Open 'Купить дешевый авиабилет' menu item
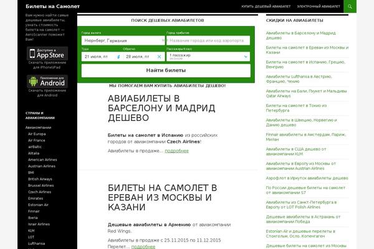Screen dimensions: 374x249 pyautogui.click(x=266, y=6)
